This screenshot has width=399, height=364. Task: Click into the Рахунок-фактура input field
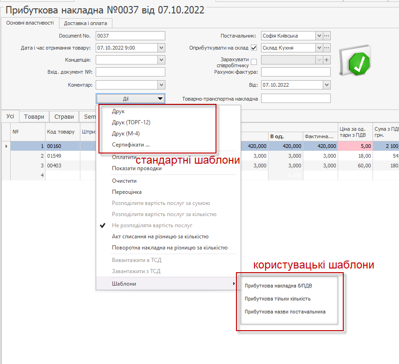[295, 72]
